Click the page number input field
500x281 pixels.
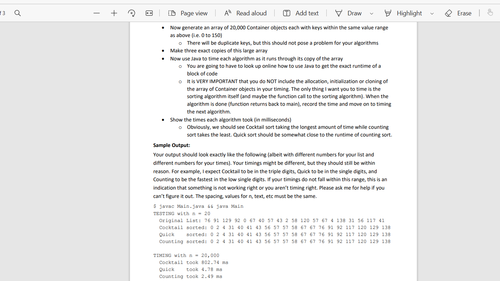pyautogui.click(x=2, y=13)
